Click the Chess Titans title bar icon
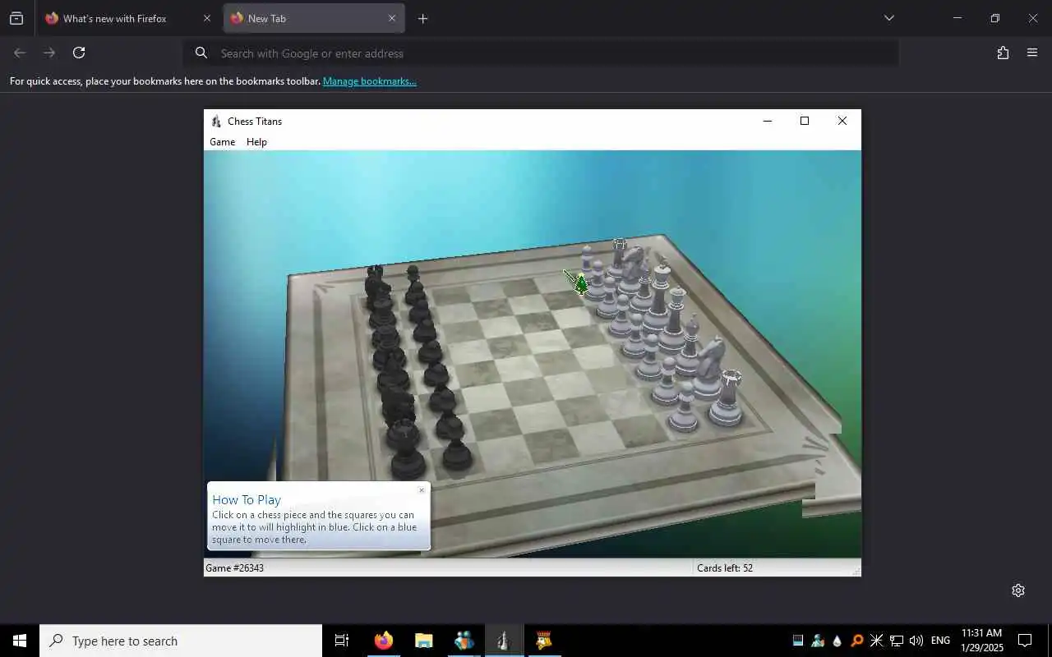Screen dimensions: 1052x657 coord(216,122)
